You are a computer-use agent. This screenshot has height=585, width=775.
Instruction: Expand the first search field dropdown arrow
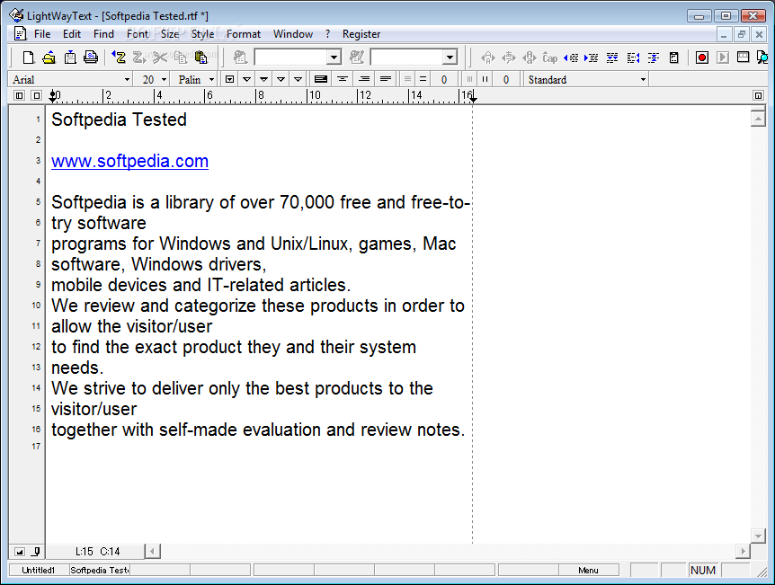(334, 58)
